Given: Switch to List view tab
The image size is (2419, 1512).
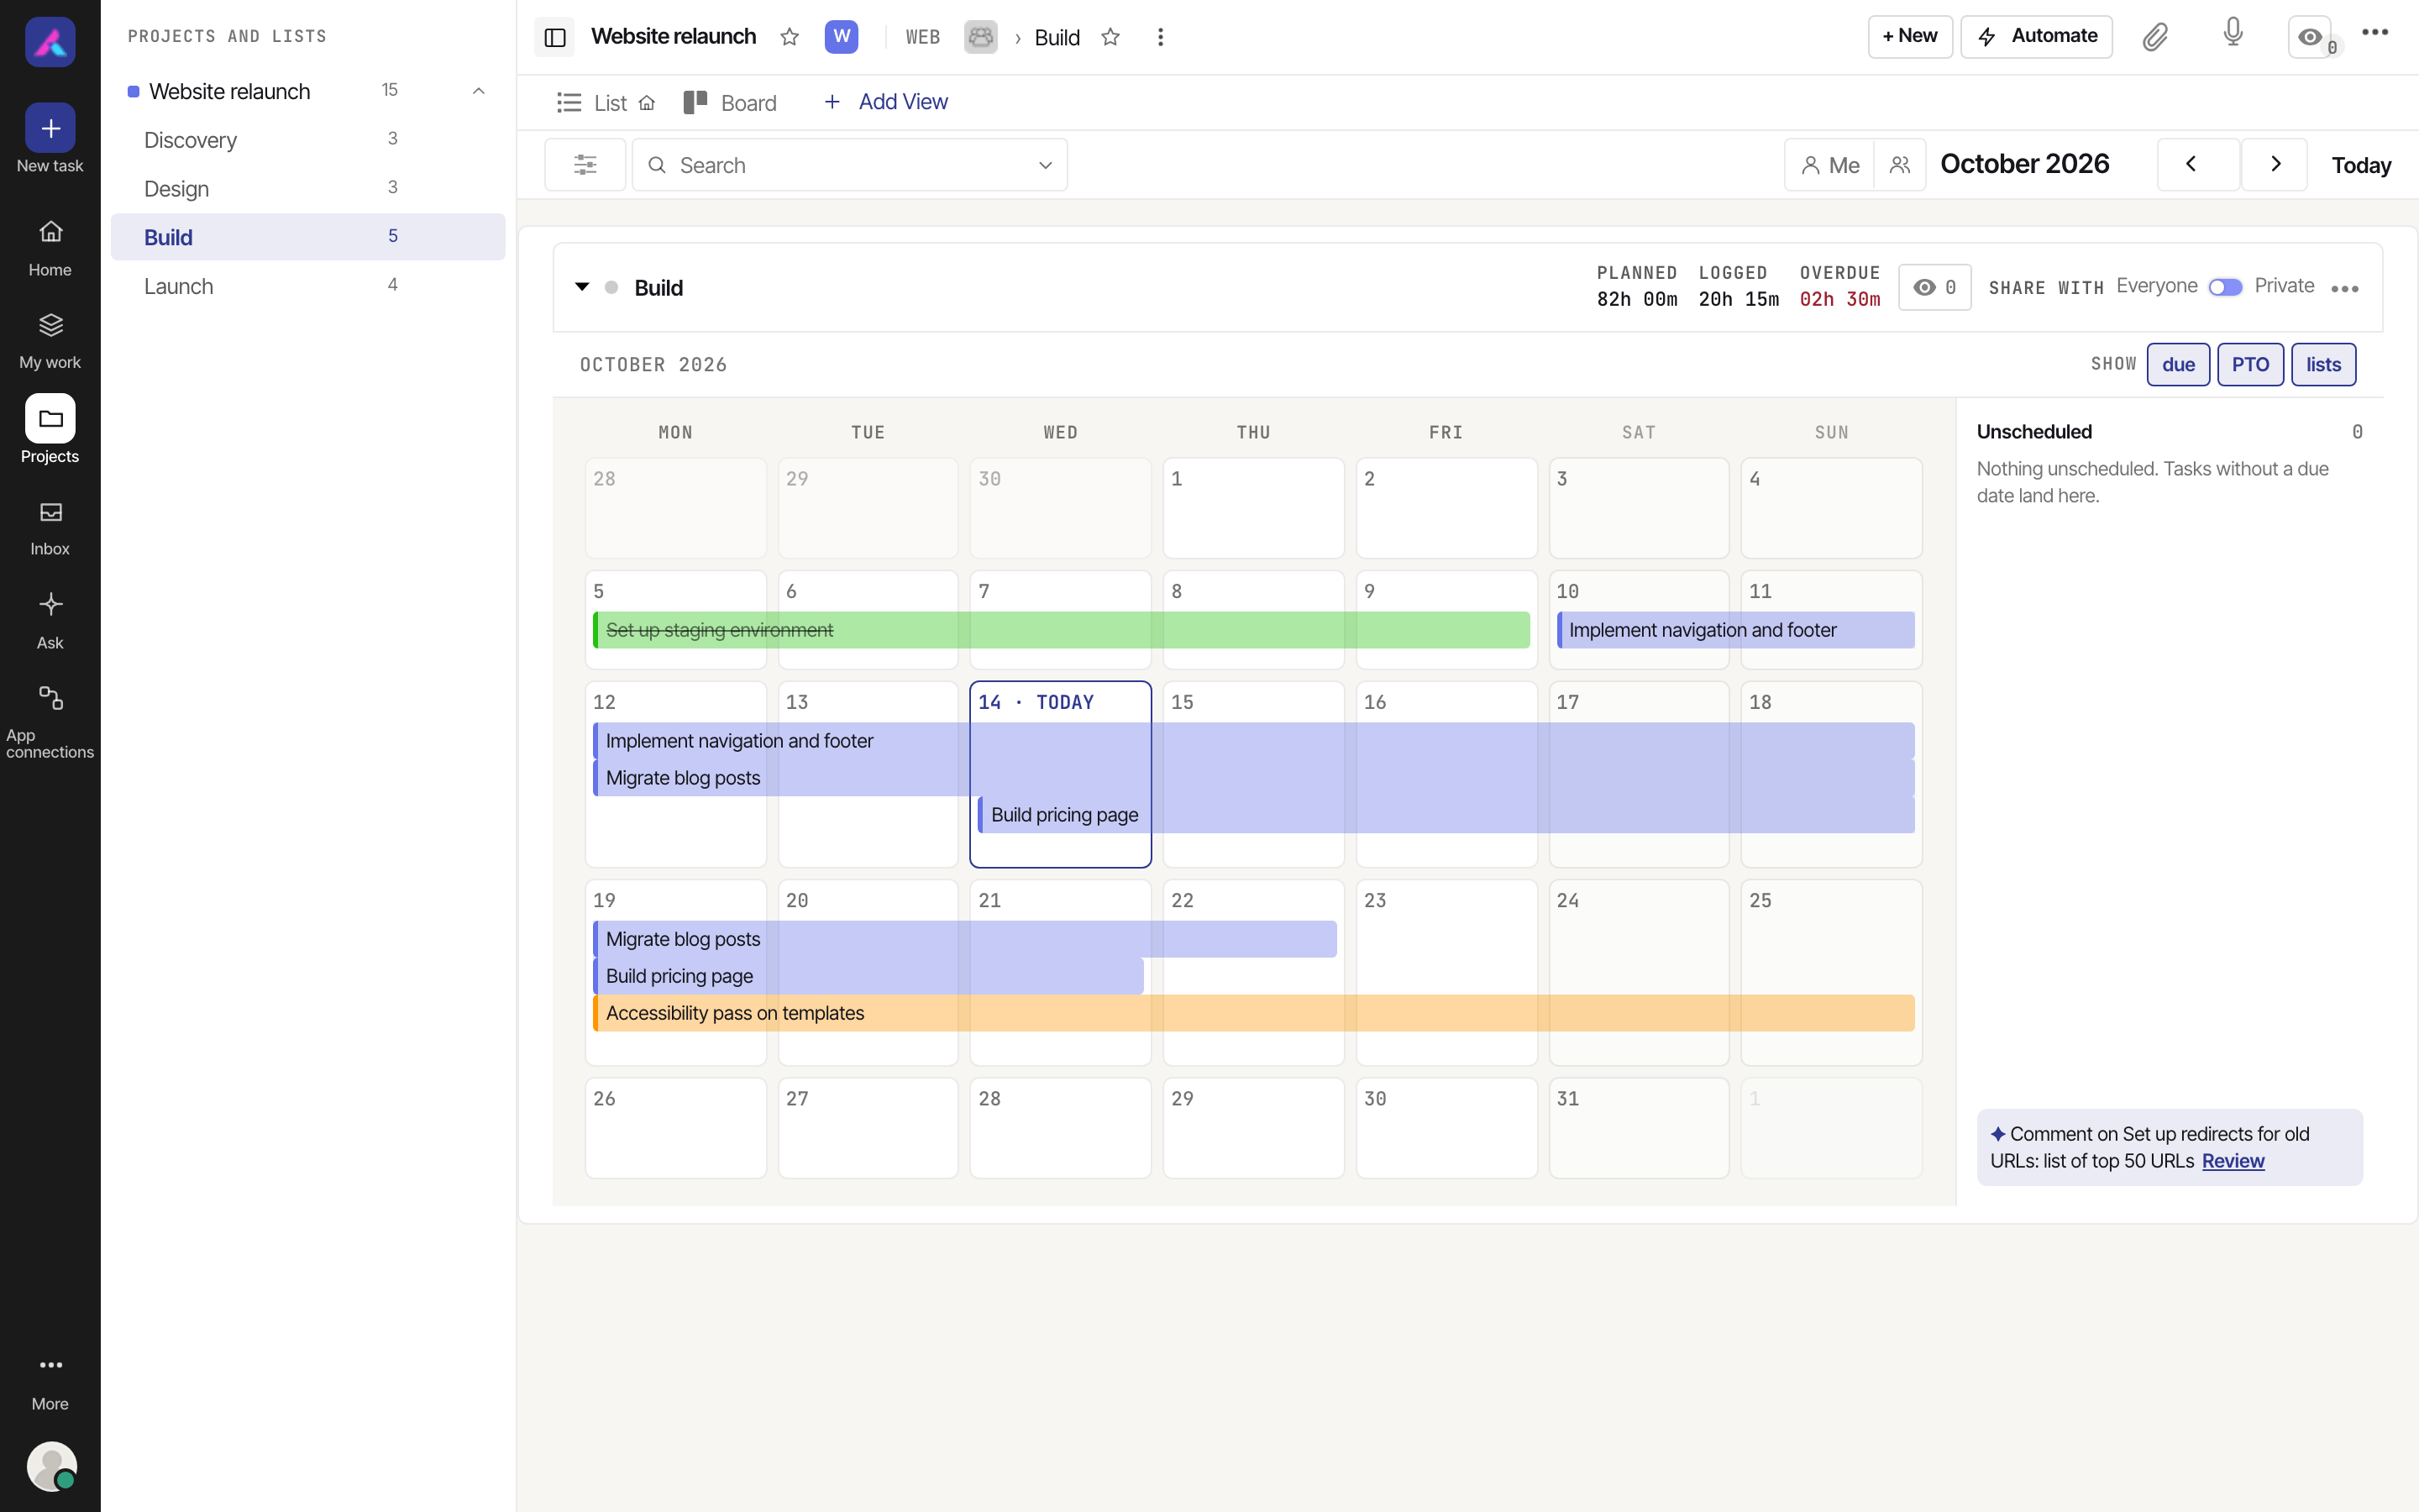Looking at the screenshot, I should [606, 103].
